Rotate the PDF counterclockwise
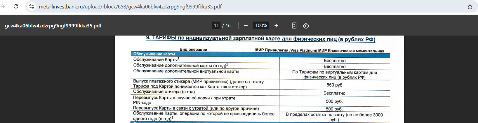 [306, 26]
